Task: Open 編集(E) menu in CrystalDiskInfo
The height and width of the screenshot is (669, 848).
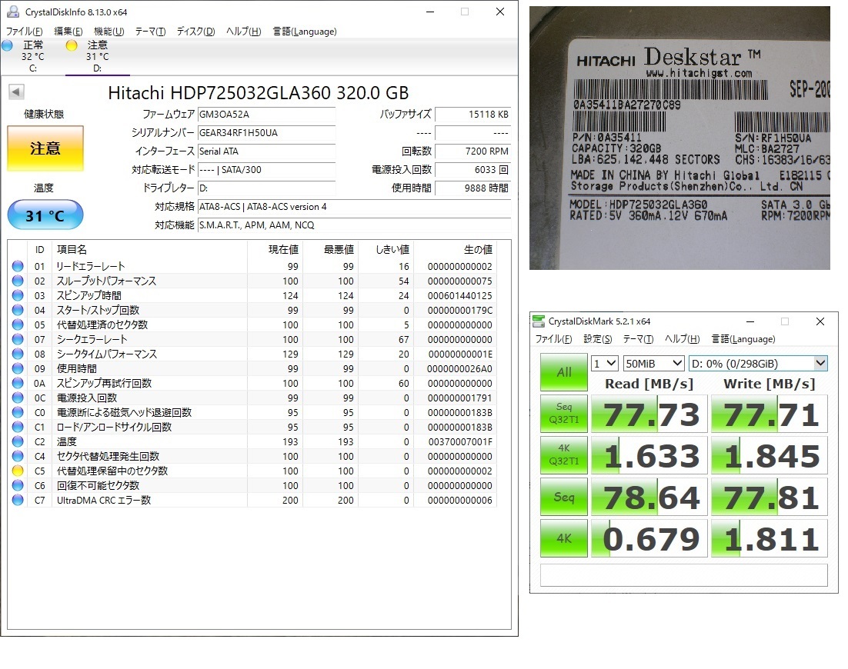Action: [x=68, y=32]
